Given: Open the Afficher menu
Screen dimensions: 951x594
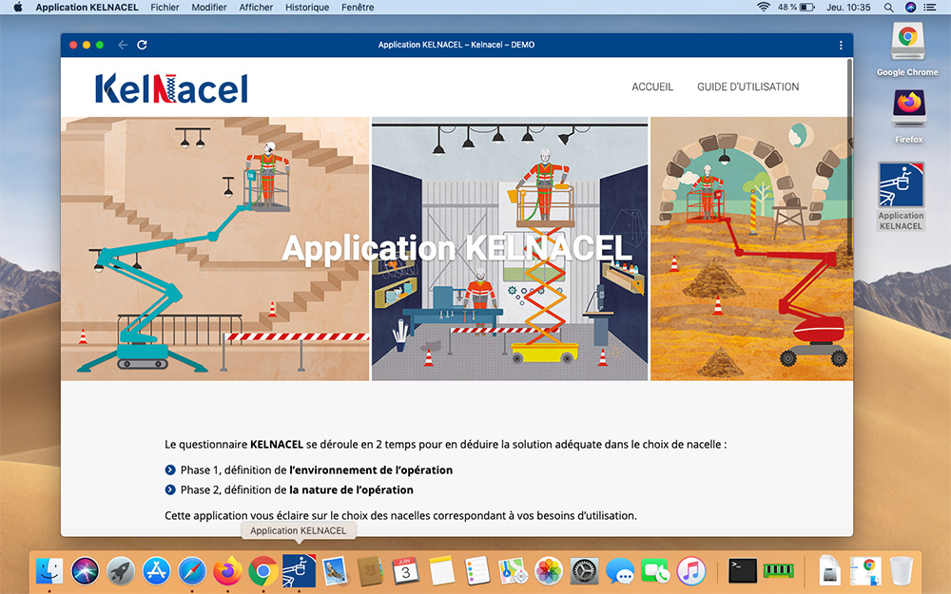Looking at the screenshot, I should coord(256,8).
